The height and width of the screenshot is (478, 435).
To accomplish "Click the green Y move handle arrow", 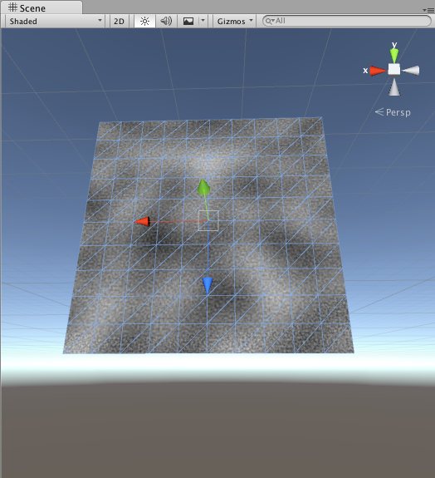I will 203,187.
